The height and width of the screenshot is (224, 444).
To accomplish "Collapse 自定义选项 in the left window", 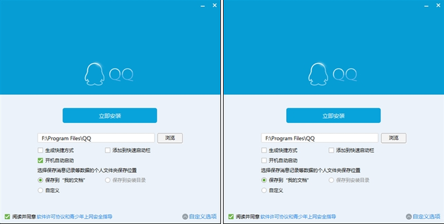I will pyautogui.click(x=200, y=217).
